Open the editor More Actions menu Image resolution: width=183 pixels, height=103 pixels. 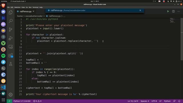(x=178, y=11)
